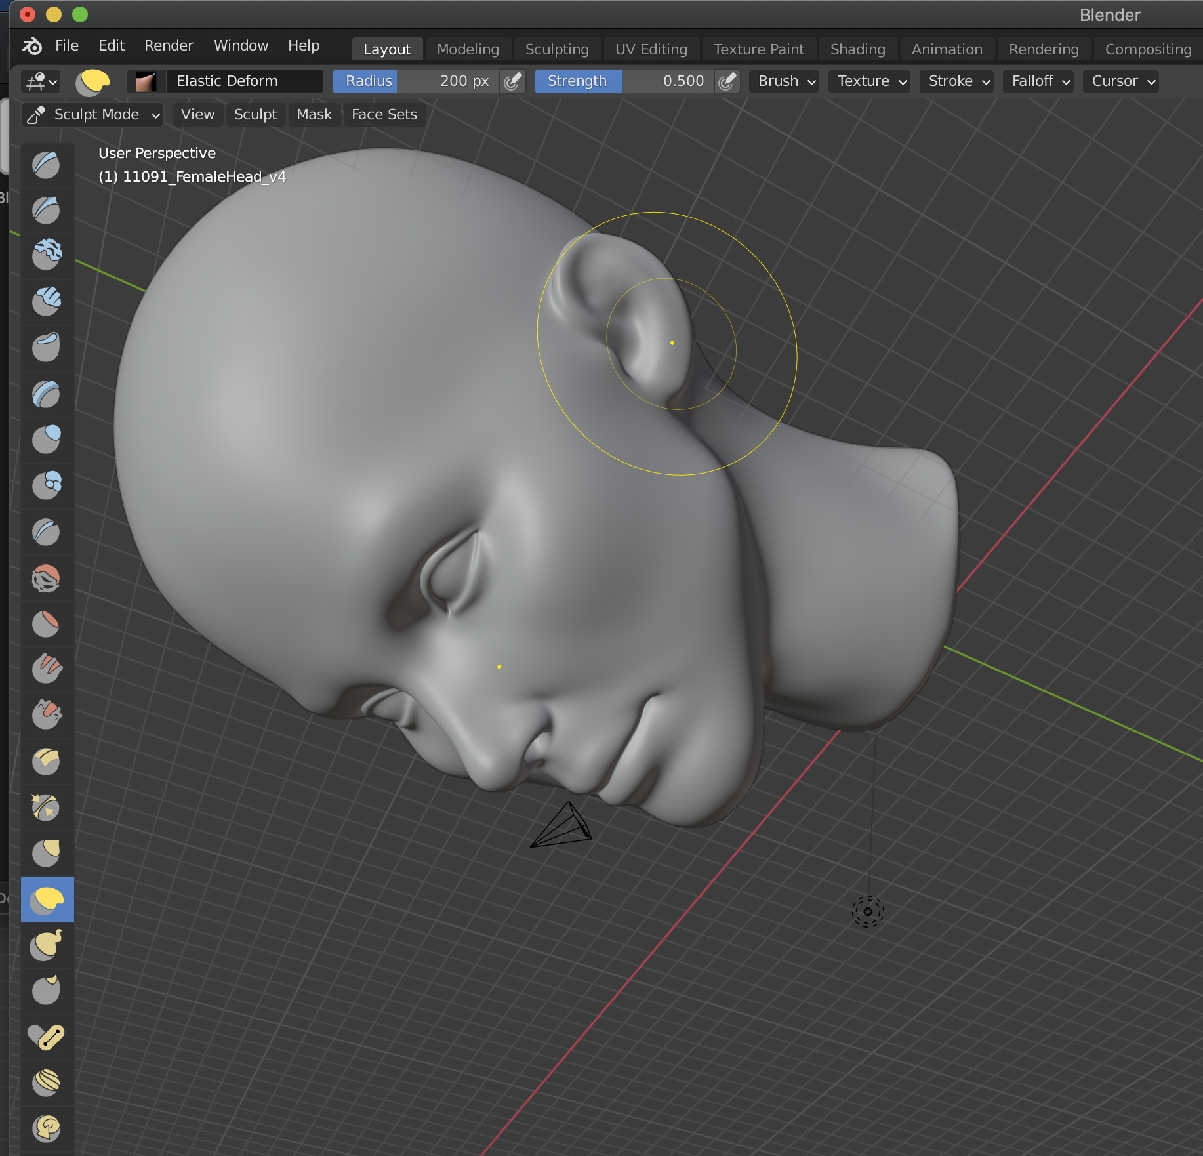Screen dimensions: 1203x1156
Task: Switch to the UV Editing workspace
Action: (651, 49)
